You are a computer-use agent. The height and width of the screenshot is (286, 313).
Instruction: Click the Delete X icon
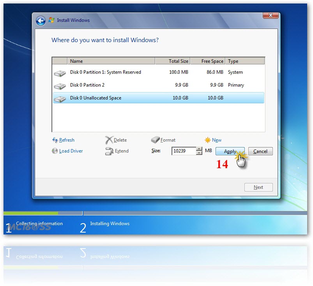109,140
